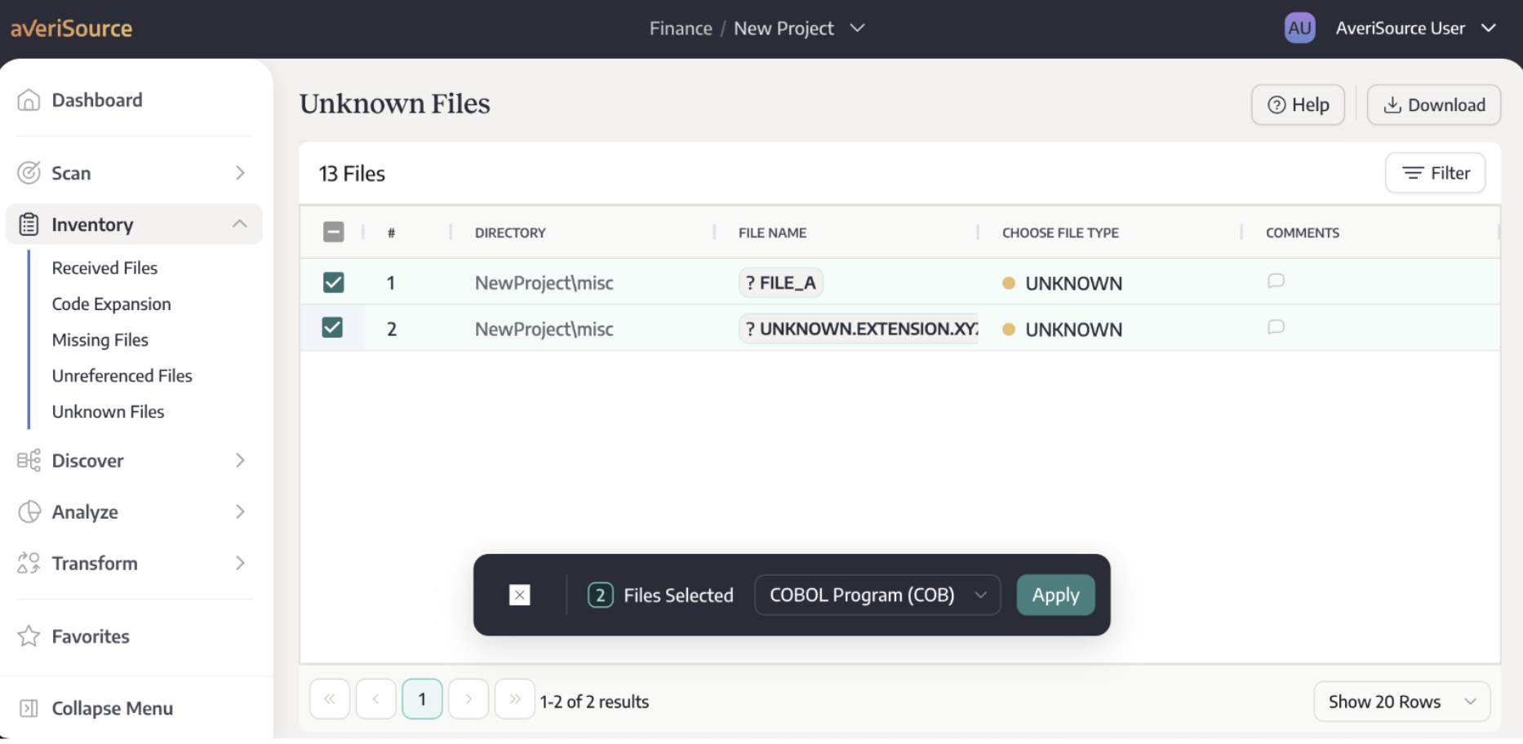The height and width of the screenshot is (744, 1523).
Task: Click NewProject\misc directory in row 1
Action: click(544, 282)
